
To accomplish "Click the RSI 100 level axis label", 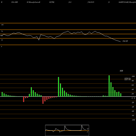I will coord(2,25).
